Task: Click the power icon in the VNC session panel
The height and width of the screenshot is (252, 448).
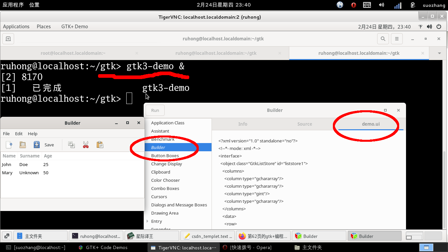Action: coord(439,27)
